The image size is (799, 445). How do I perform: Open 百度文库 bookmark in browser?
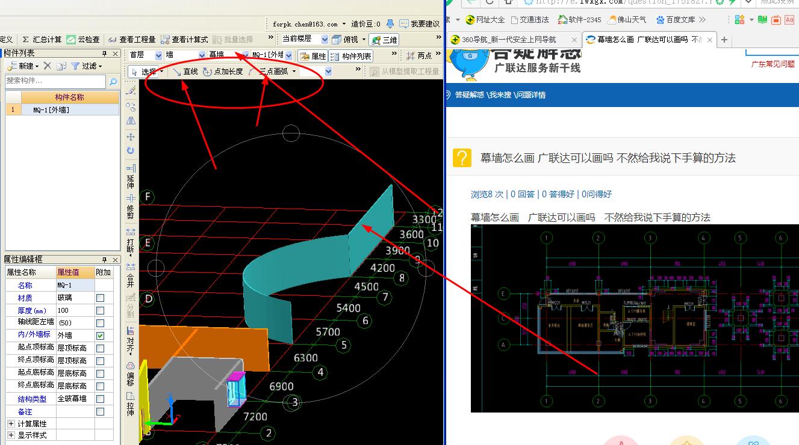pyautogui.click(x=676, y=19)
